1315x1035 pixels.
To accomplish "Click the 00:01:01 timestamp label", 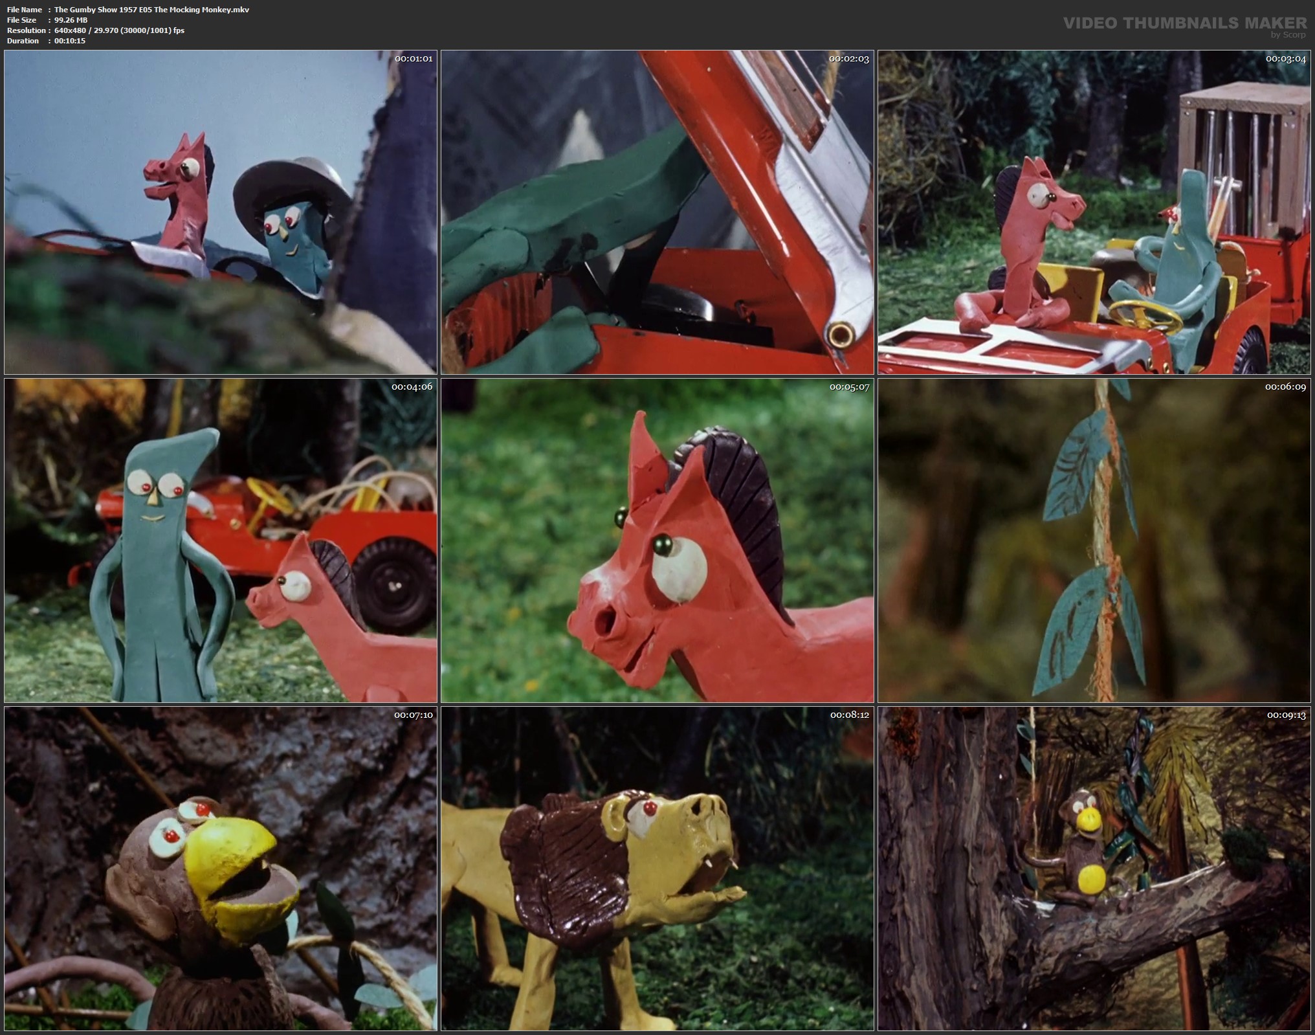I will [413, 59].
